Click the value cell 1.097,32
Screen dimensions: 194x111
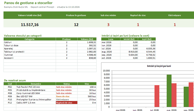[x=87, y=49]
